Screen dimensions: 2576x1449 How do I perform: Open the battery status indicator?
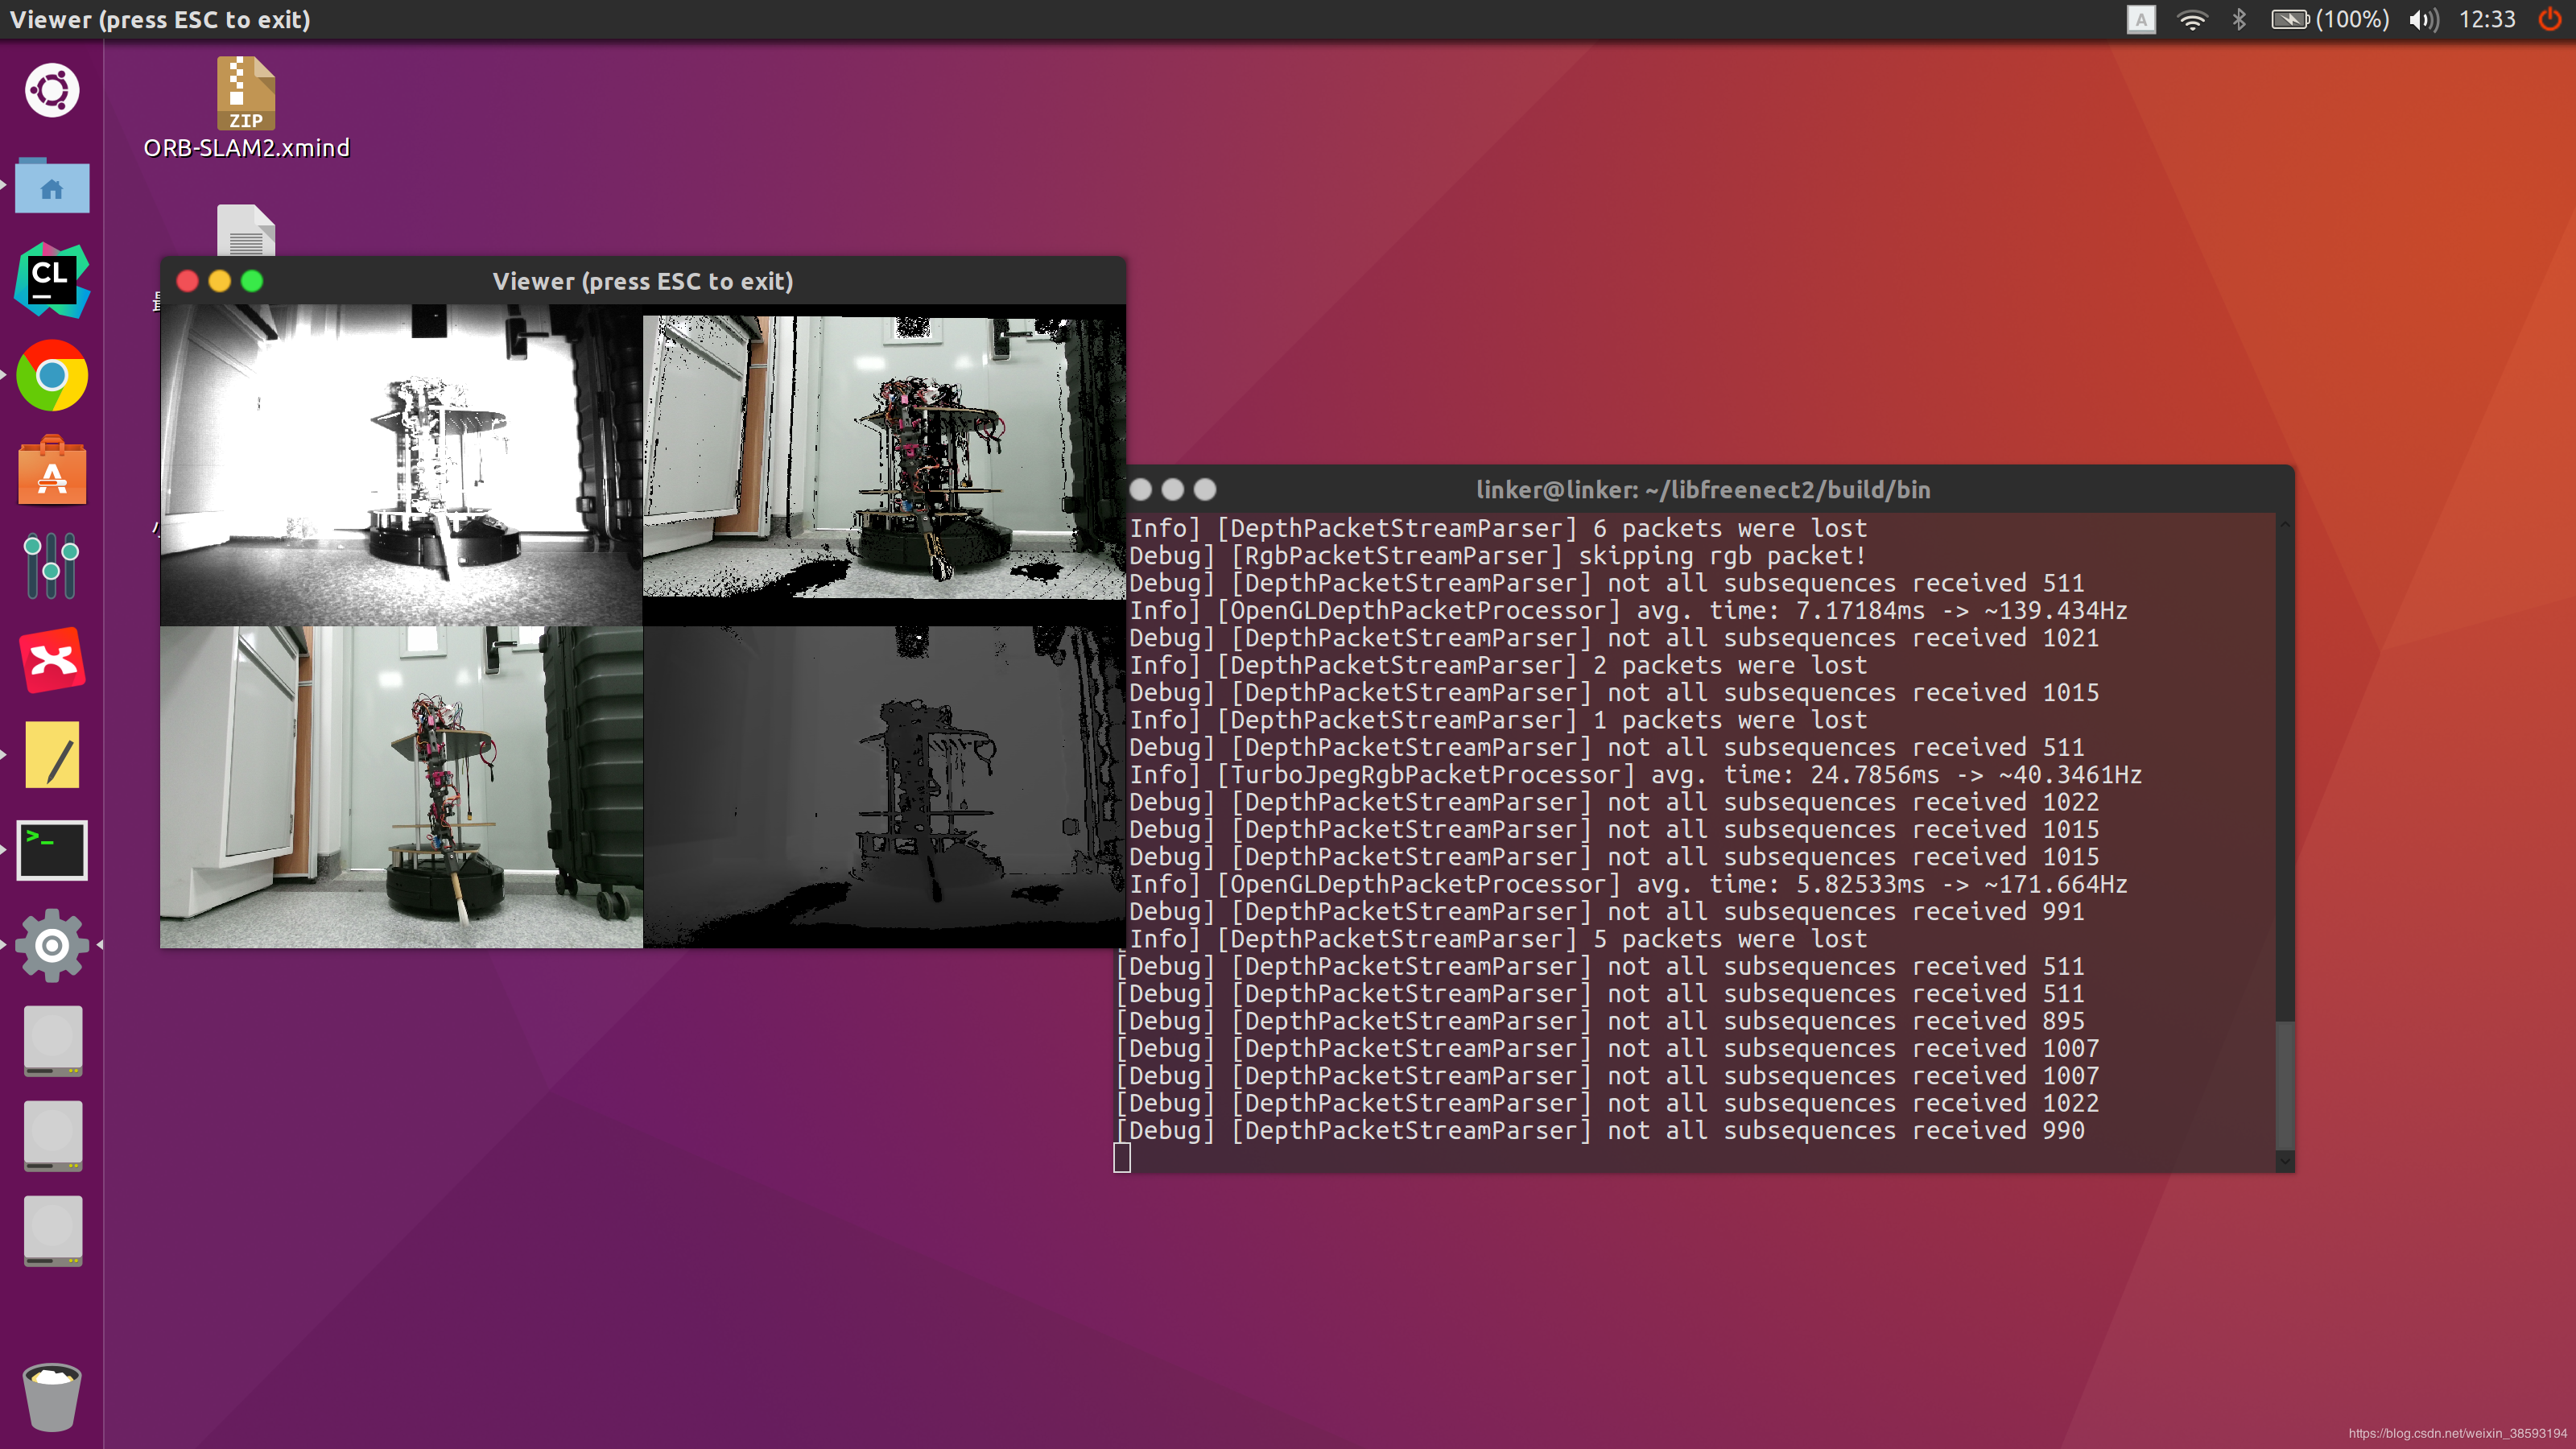coord(2330,19)
